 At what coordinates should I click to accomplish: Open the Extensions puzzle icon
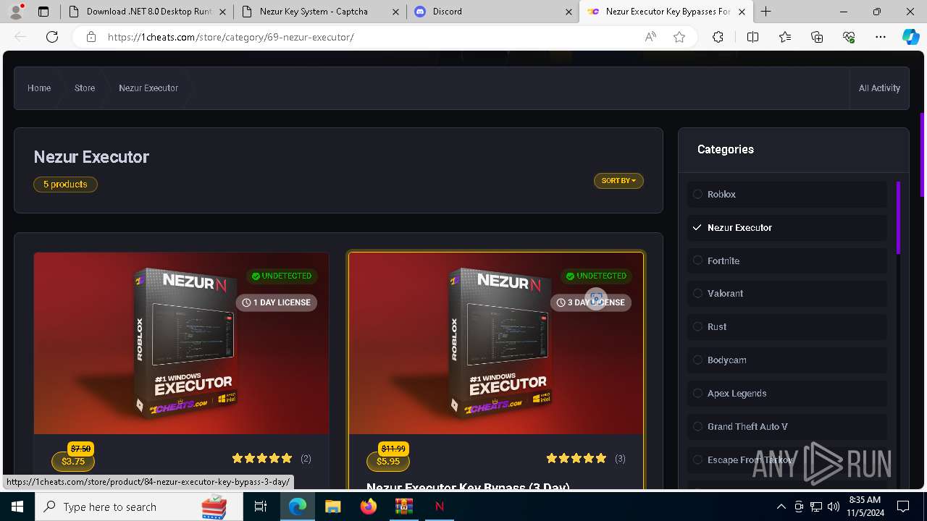pyautogui.click(x=718, y=37)
